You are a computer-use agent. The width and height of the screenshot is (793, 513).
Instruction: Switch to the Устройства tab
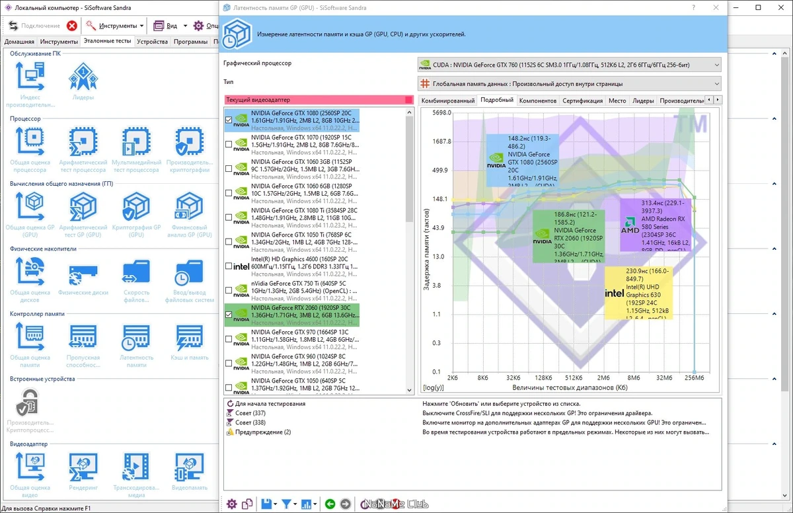153,42
